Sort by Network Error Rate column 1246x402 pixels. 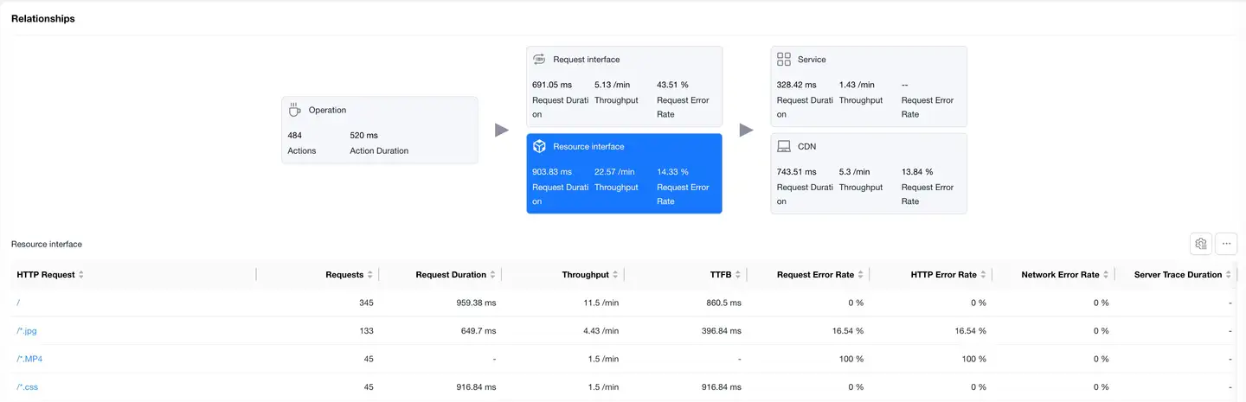[x=1107, y=275]
